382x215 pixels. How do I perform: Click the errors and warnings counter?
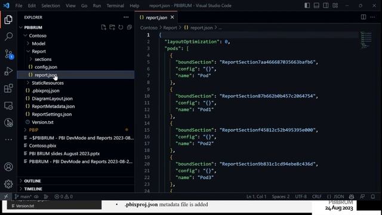[64, 196]
